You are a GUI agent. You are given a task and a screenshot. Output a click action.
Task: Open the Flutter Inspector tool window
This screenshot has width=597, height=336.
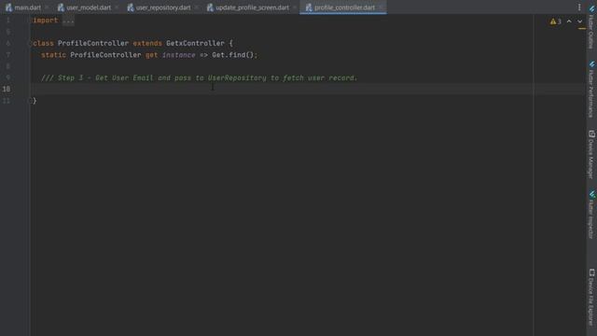coord(591,215)
